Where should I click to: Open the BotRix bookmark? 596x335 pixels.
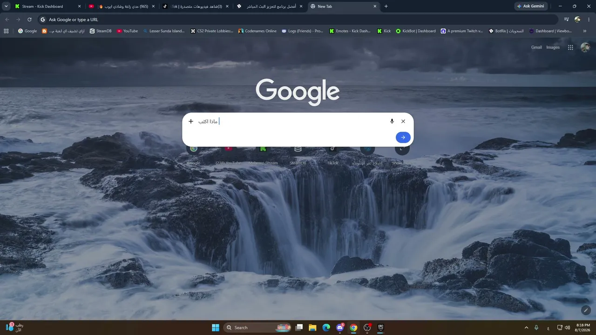(506, 31)
